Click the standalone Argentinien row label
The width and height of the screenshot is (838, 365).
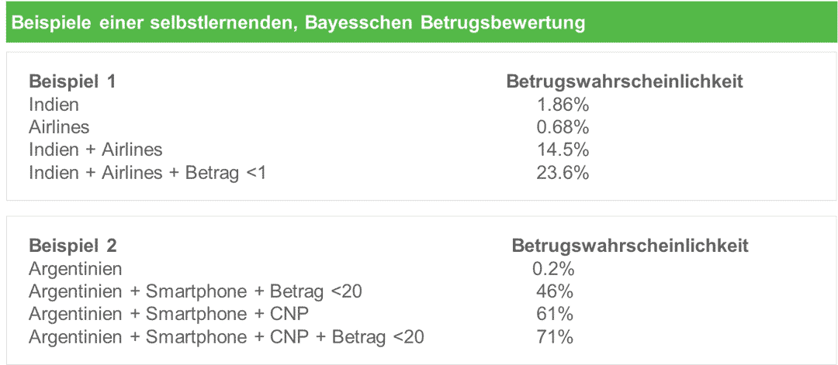click(75, 268)
